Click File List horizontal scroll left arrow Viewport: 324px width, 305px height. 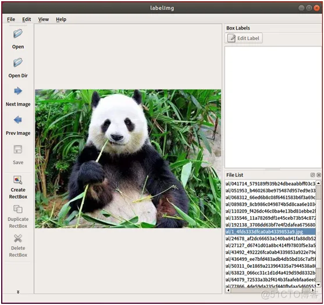tap(228, 290)
